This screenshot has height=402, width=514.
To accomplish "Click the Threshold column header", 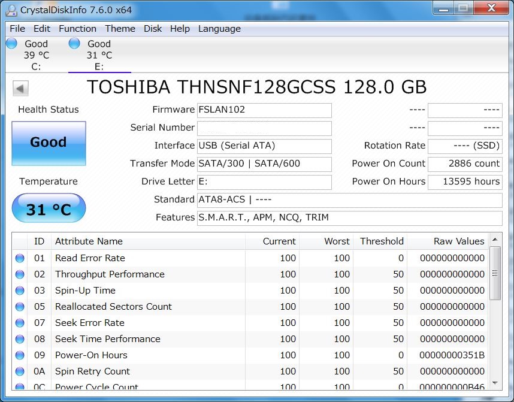I will coord(380,241).
